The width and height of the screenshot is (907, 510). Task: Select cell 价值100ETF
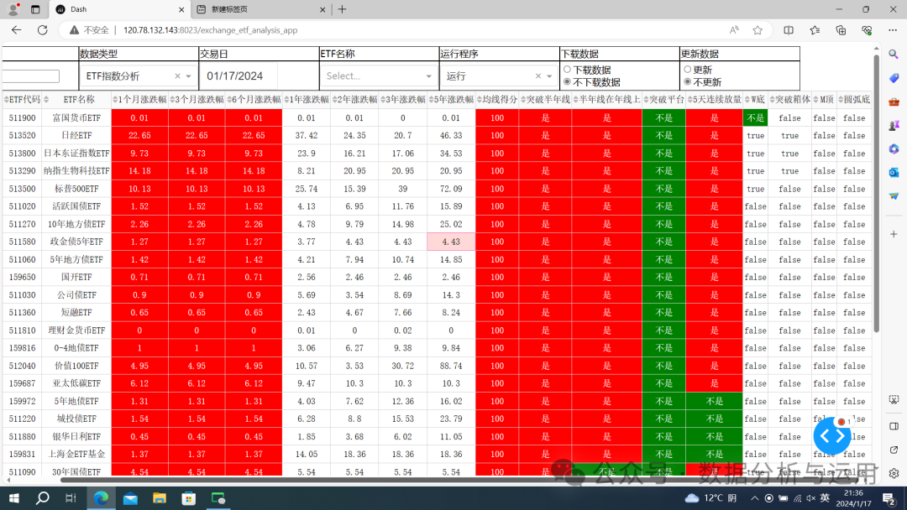pos(77,366)
